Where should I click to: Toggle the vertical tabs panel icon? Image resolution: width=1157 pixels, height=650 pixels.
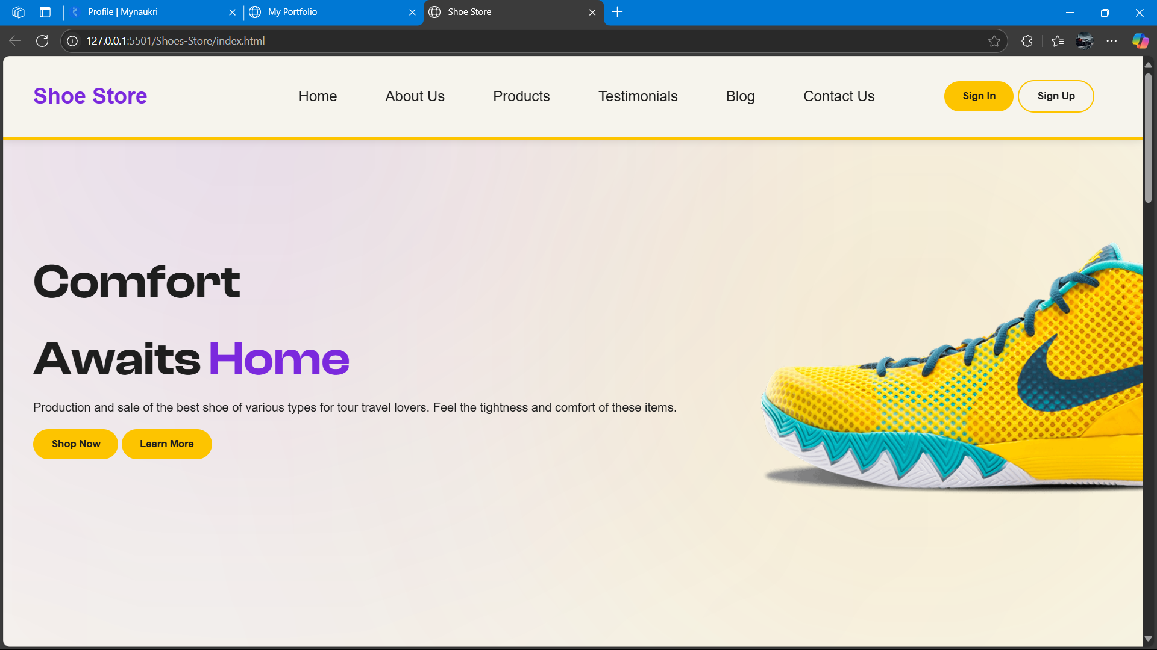45,12
